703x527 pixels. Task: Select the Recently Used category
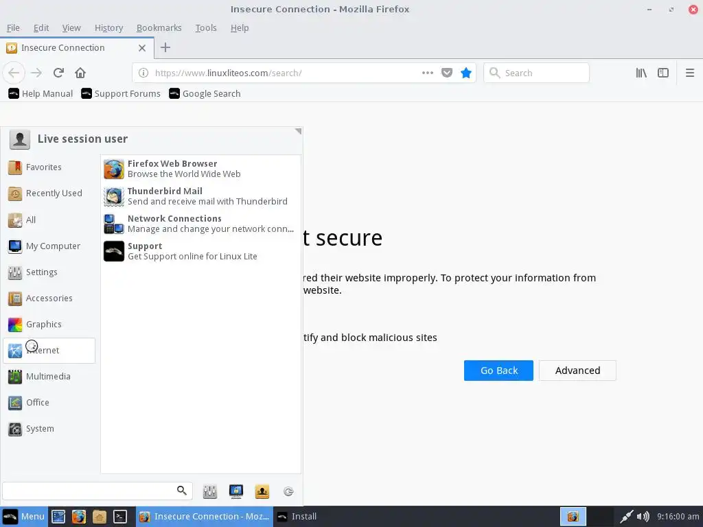point(49,193)
